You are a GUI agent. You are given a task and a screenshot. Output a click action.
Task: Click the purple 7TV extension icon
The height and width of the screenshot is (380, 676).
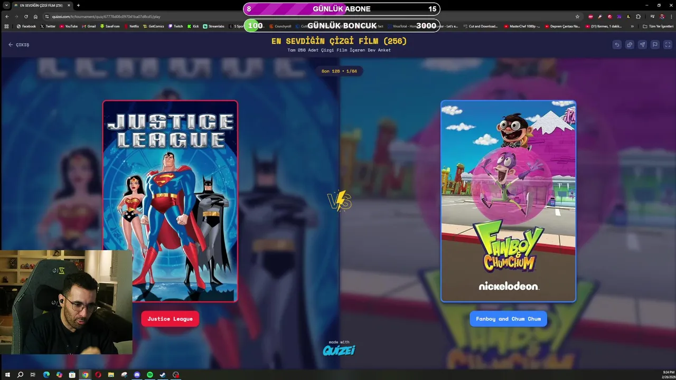pos(619,16)
